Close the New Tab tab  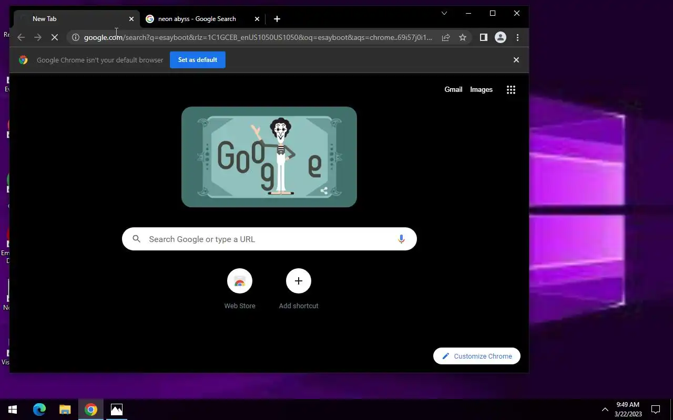131,19
